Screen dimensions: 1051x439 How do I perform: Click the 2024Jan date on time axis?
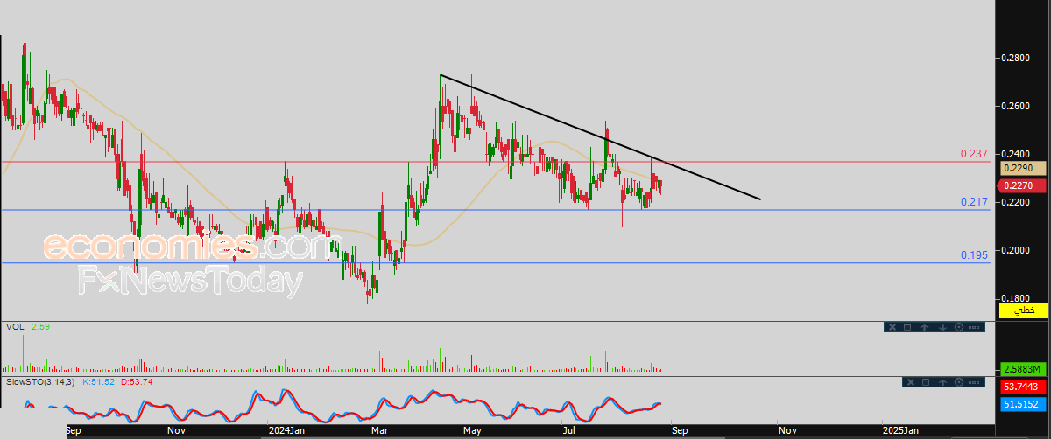[x=286, y=430]
